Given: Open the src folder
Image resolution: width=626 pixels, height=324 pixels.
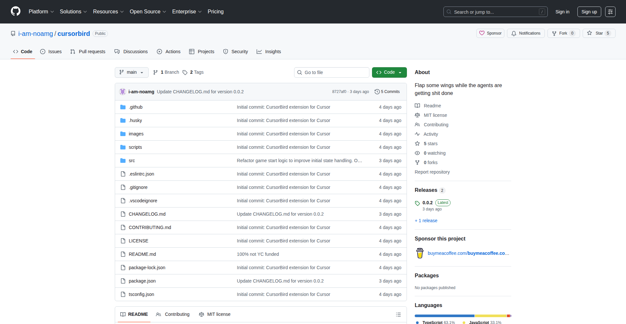Looking at the screenshot, I should 132,161.
